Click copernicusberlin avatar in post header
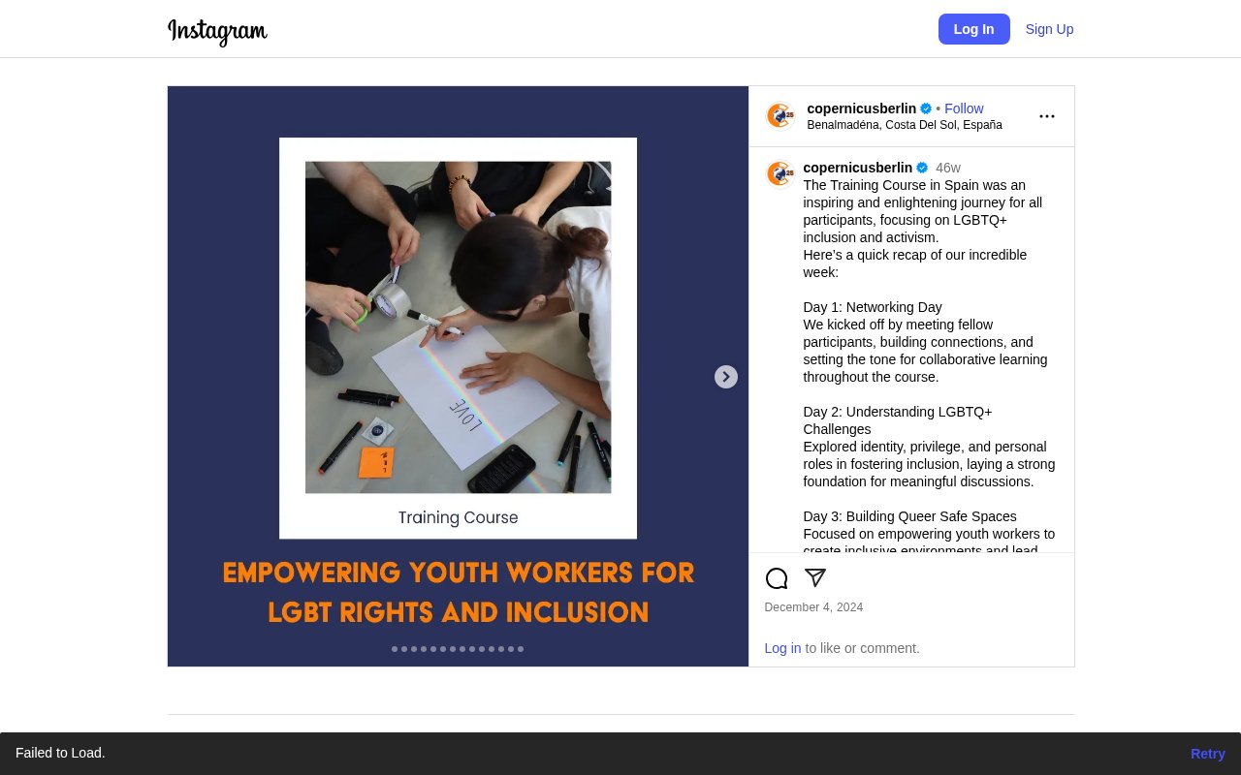This screenshot has height=775, width=1241. click(780, 116)
